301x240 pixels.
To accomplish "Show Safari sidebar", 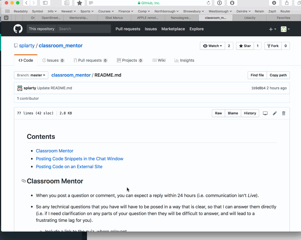I will tap(45, 3).
